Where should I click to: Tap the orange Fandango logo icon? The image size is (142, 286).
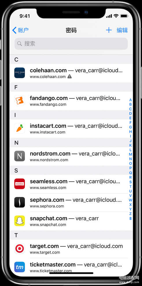[19, 100]
